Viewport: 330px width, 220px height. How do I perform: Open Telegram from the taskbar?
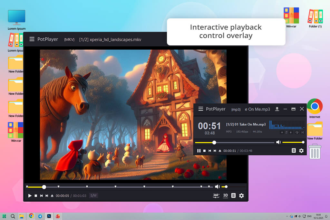tap(40, 216)
